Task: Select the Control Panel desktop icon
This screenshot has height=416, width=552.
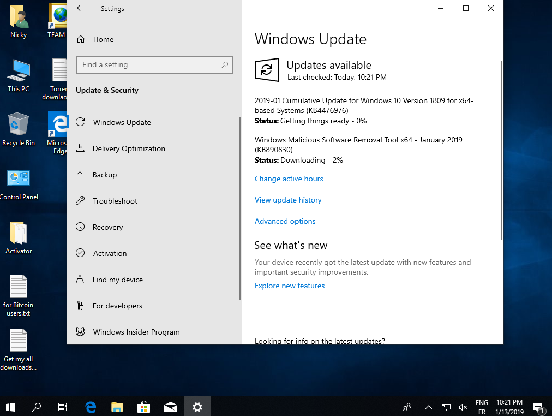Action: coord(19,184)
